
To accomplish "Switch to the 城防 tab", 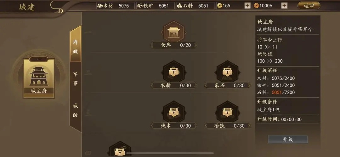I will click(x=76, y=111).
